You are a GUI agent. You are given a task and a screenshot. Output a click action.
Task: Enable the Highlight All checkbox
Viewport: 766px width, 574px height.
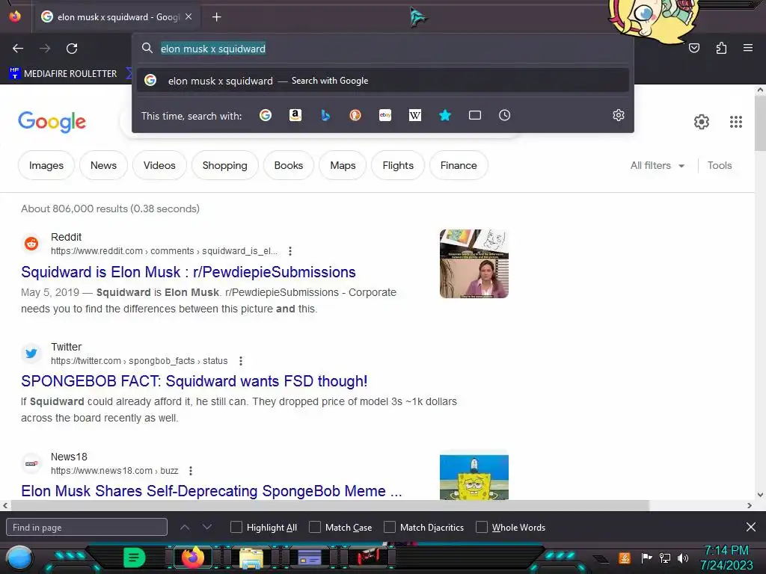tap(236, 527)
